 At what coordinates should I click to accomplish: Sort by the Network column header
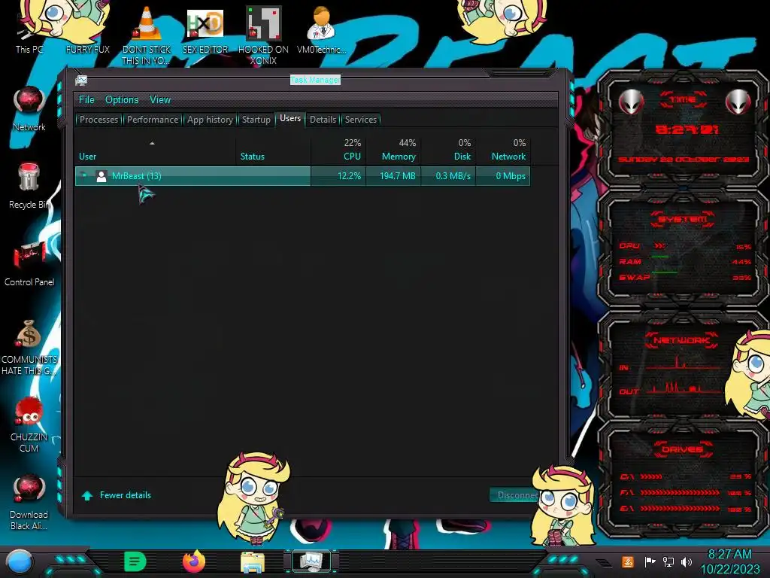(503, 151)
